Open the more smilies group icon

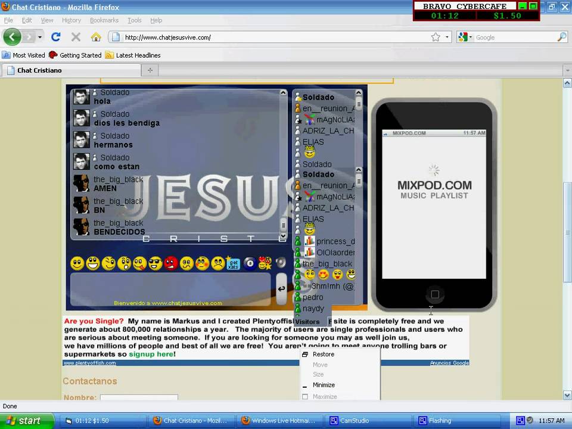point(265,263)
